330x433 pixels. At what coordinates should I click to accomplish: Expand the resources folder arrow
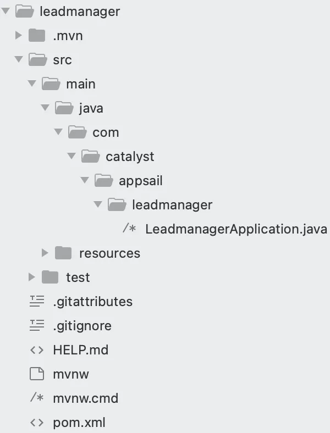[x=45, y=253]
